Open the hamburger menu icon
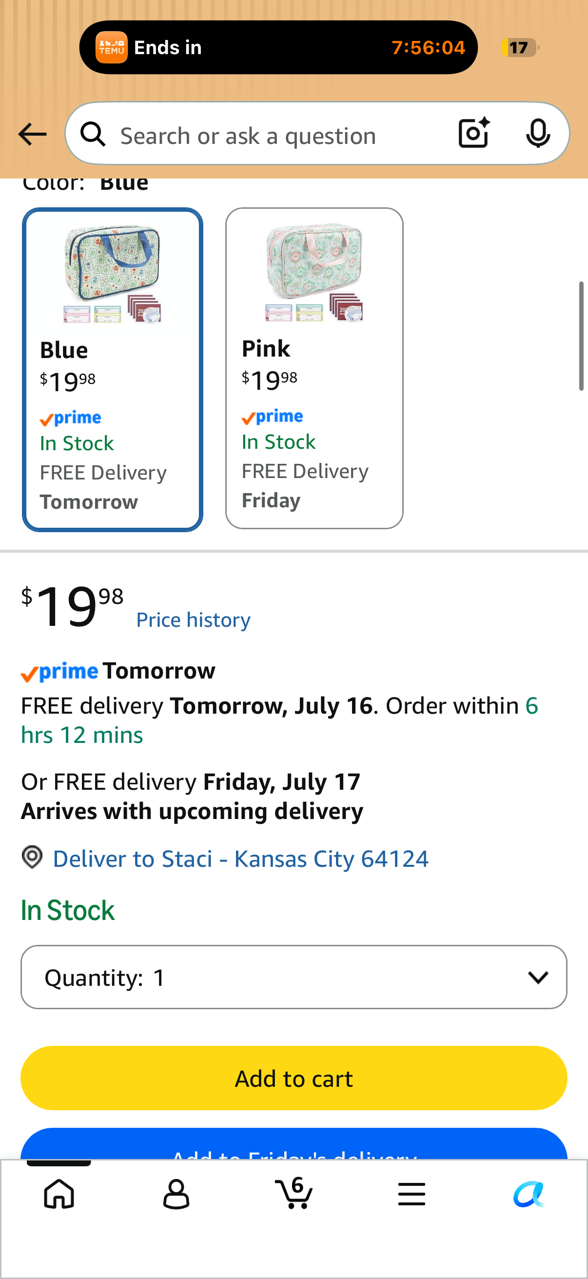 point(412,1194)
